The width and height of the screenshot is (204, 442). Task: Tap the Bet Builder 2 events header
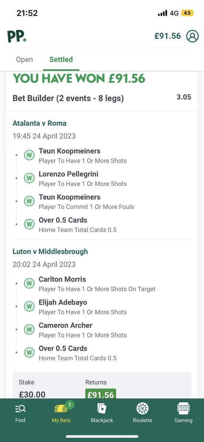[68, 98]
